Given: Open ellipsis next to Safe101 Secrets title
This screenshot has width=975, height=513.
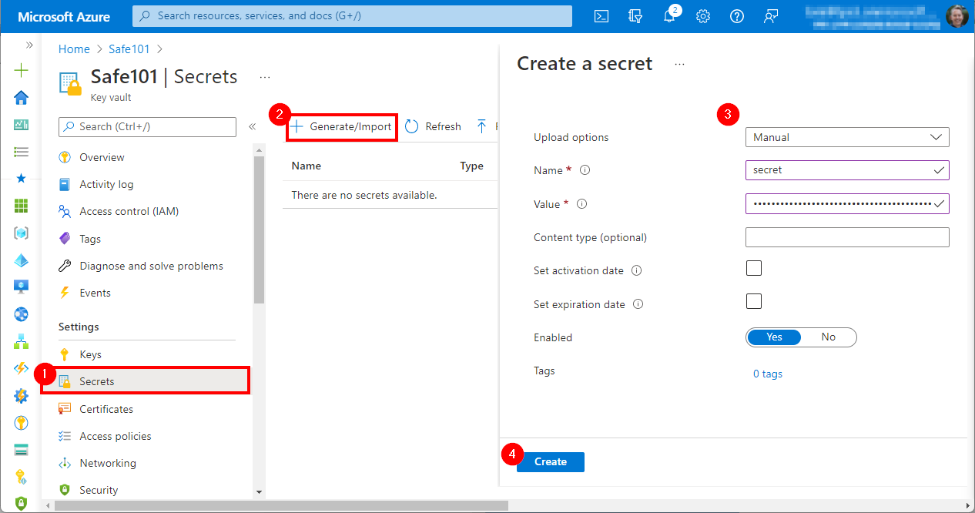Looking at the screenshot, I should (x=265, y=77).
